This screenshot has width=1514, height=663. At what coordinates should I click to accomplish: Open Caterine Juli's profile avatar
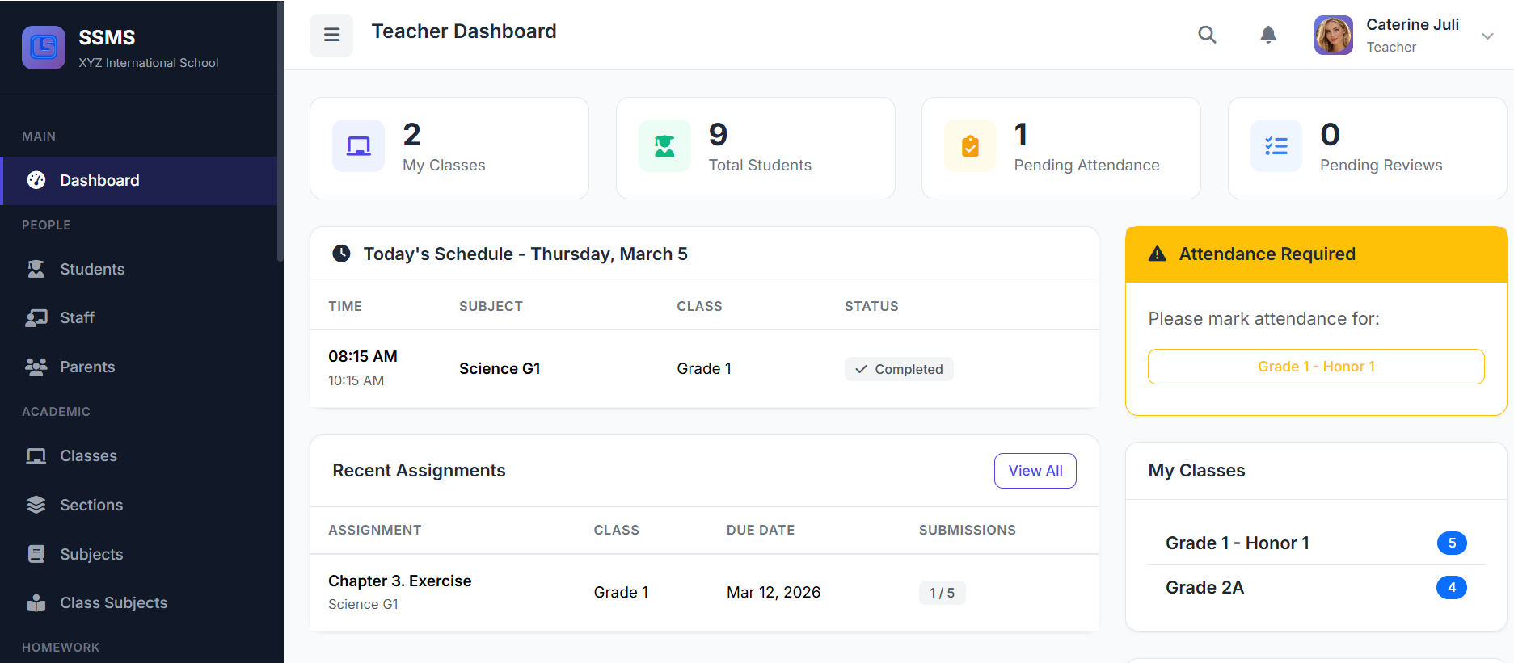pos(1334,36)
